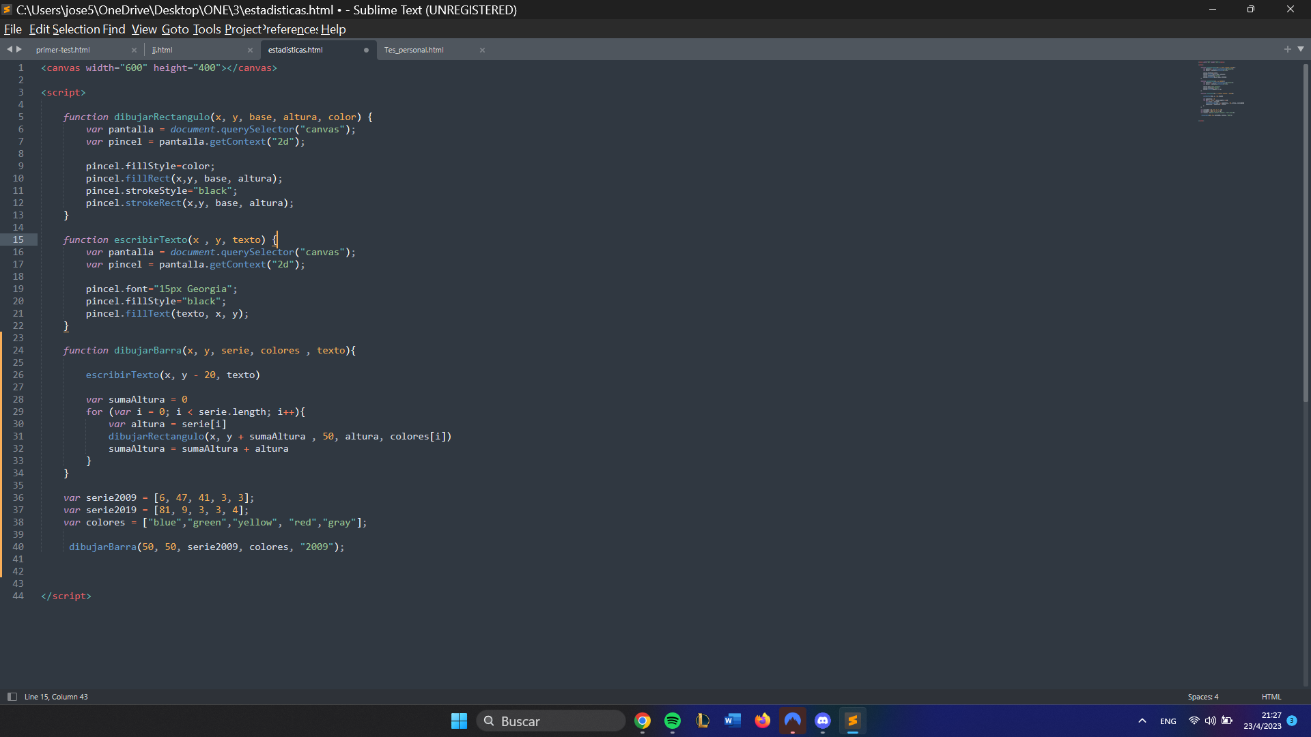The height and width of the screenshot is (737, 1311).
Task: Add a new tab with plus icon
Action: [1287, 49]
